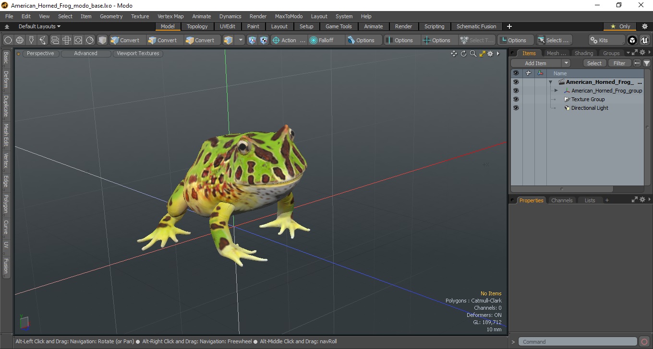Click the capsule shape toolbar icon
The width and height of the screenshot is (653, 349).
point(55,40)
